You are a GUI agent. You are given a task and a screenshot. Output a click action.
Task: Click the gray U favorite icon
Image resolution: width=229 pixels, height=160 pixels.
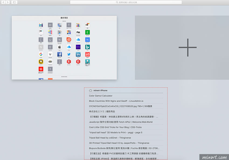click(x=50, y=40)
